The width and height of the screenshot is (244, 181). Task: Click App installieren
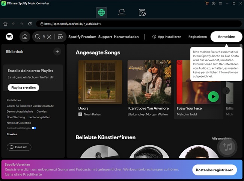tap(167, 37)
